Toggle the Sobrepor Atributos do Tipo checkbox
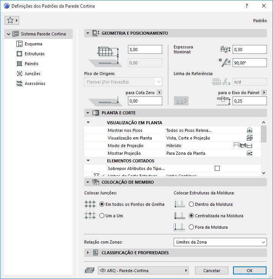Viewport: 273px width, 279px height. tap(217, 168)
